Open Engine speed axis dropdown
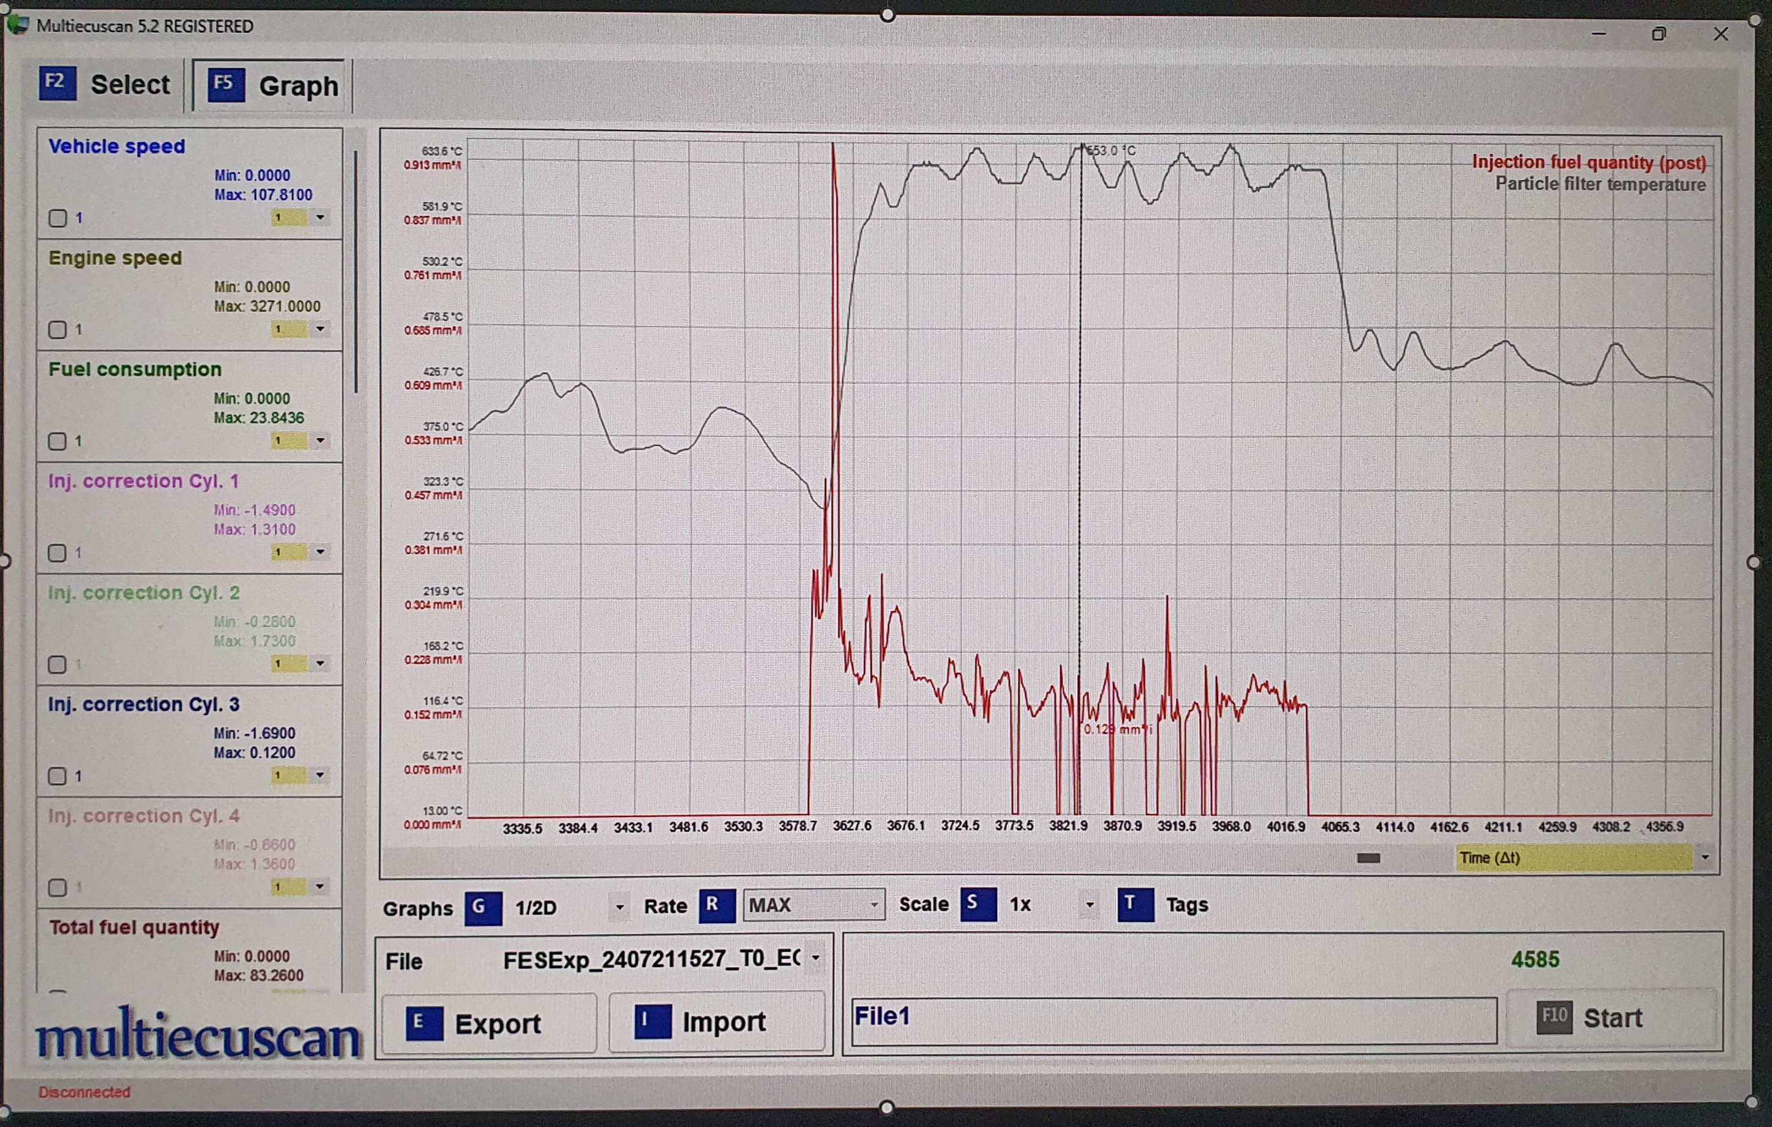This screenshot has width=1772, height=1127. [319, 329]
